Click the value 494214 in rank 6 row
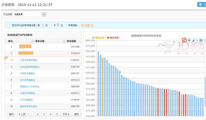The image size is (206, 120). coord(75,80)
